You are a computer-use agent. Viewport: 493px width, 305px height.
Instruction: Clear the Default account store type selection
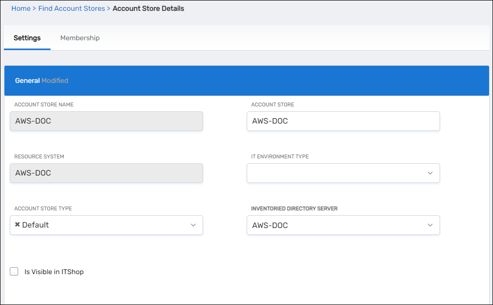[18, 225]
